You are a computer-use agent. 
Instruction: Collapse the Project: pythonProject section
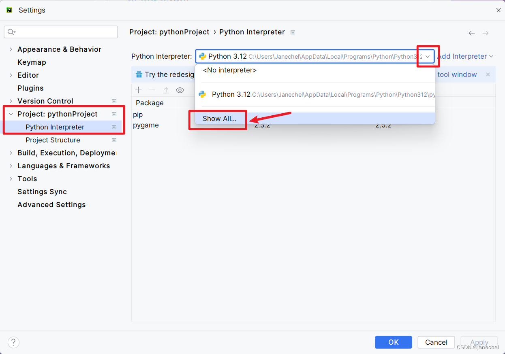click(11, 114)
